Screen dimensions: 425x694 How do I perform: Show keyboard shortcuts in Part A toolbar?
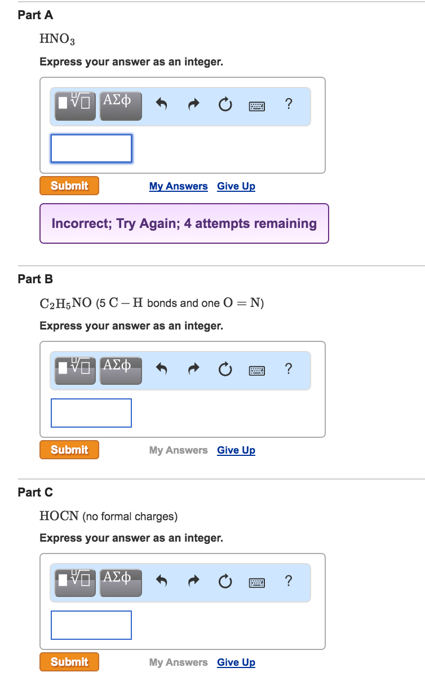256,105
